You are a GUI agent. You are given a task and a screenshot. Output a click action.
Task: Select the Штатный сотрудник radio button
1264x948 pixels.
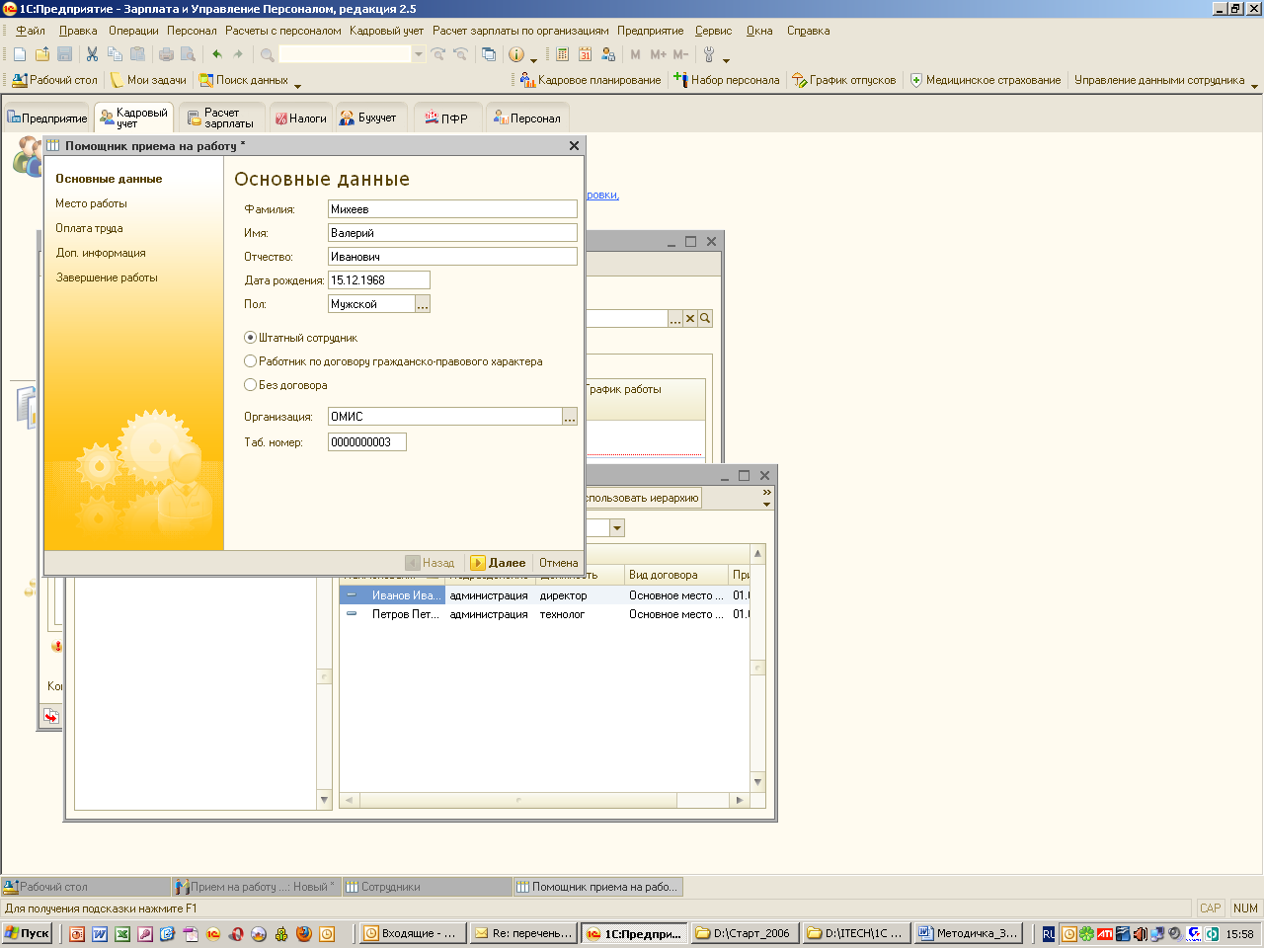coord(250,338)
